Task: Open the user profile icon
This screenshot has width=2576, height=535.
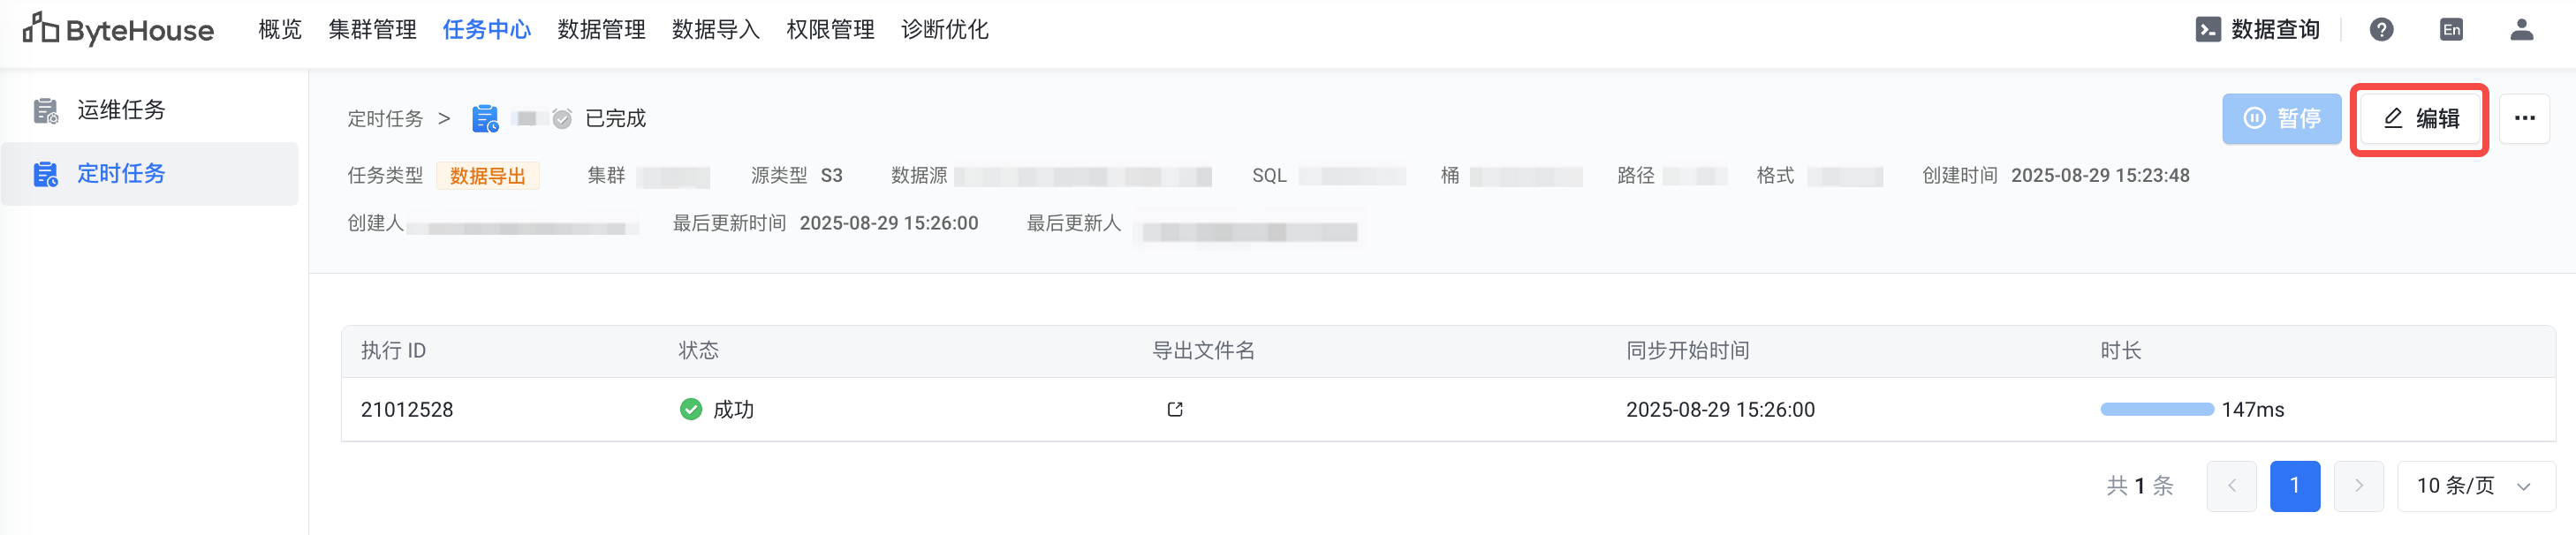Action: click(2521, 30)
